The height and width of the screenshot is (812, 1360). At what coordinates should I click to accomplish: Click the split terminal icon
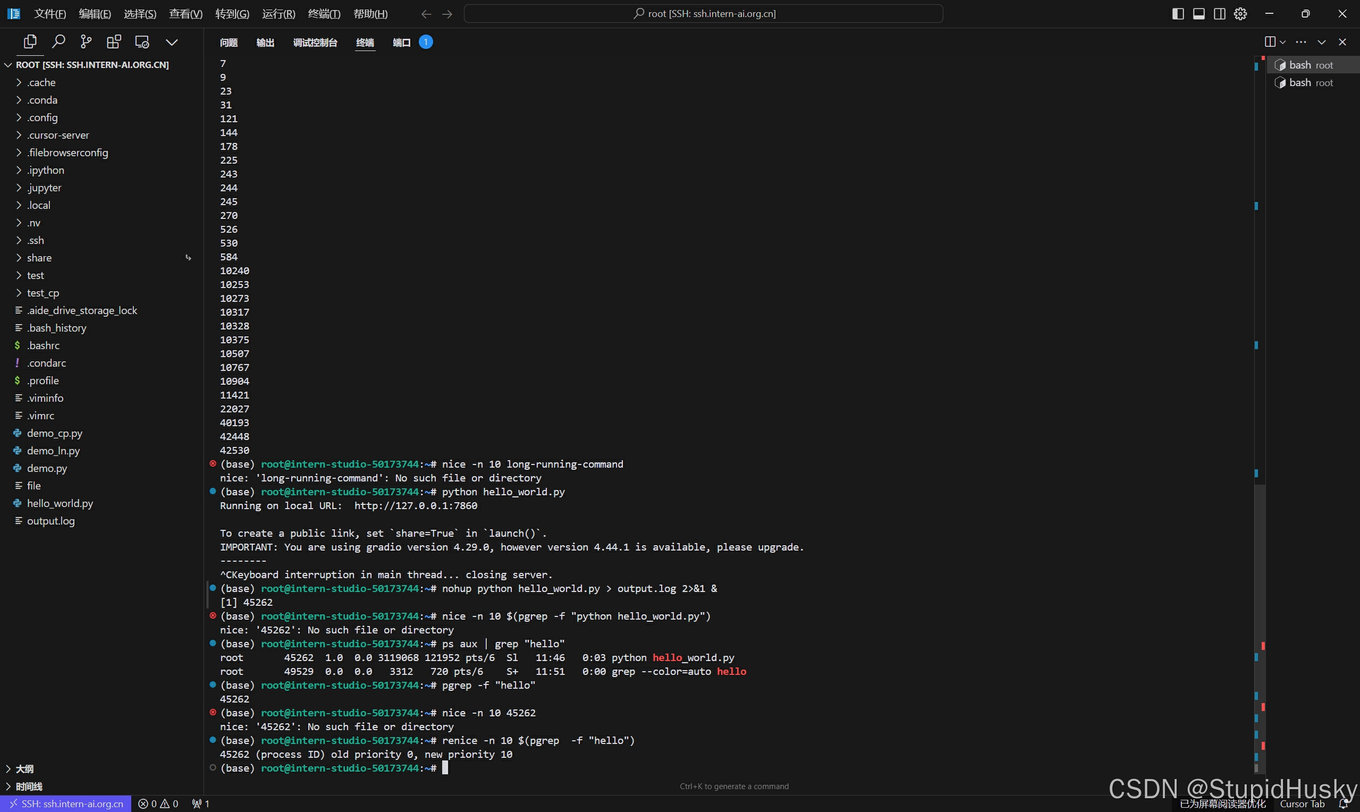tap(1270, 42)
